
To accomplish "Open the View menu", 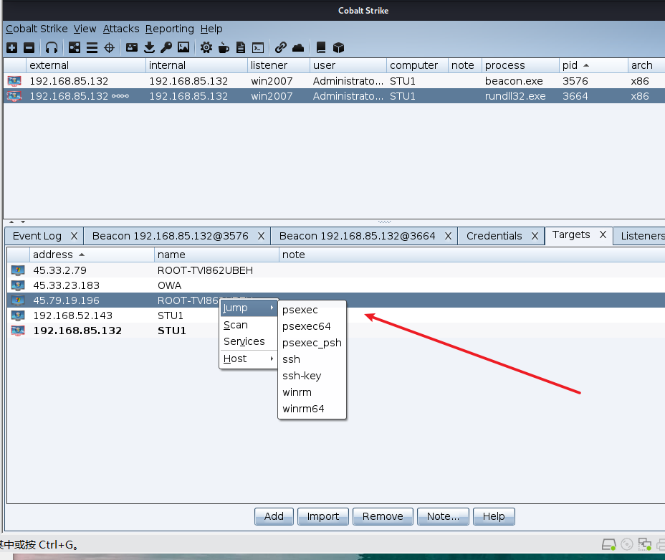I will 85,29.
